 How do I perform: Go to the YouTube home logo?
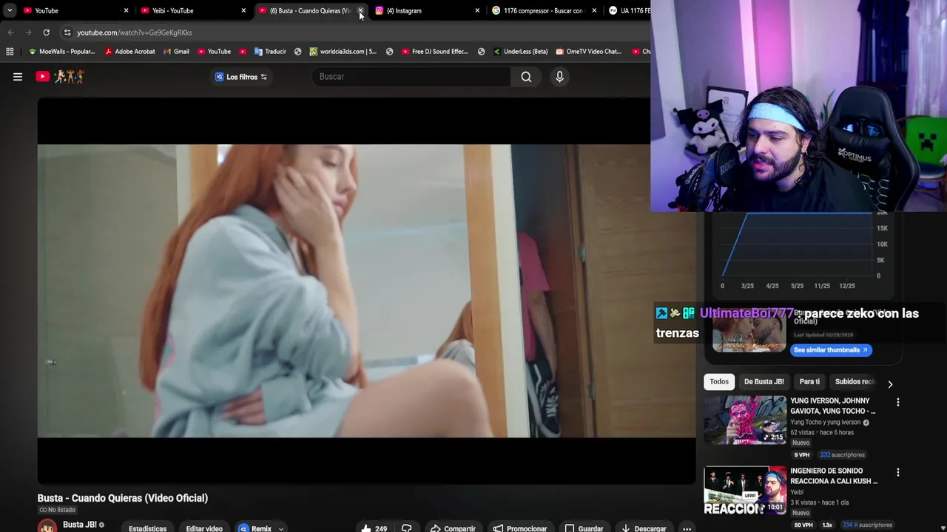pos(59,76)
